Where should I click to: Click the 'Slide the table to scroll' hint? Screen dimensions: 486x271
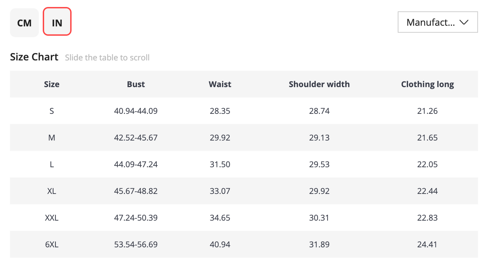[107, 57]
